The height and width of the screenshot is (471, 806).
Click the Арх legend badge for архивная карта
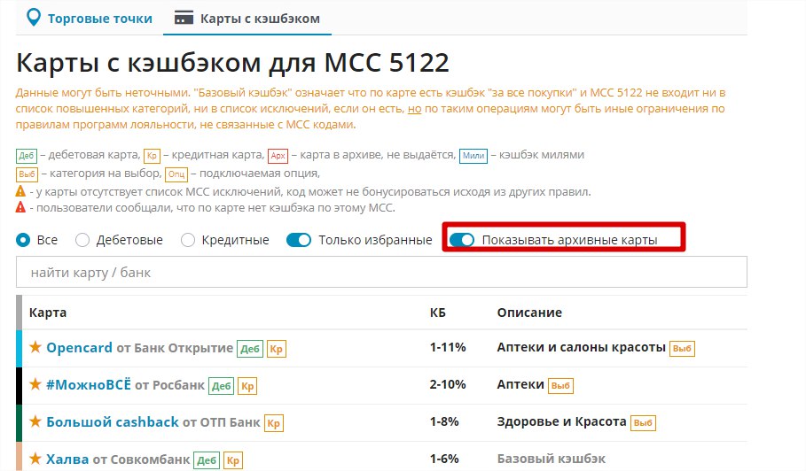pos(278,156)
